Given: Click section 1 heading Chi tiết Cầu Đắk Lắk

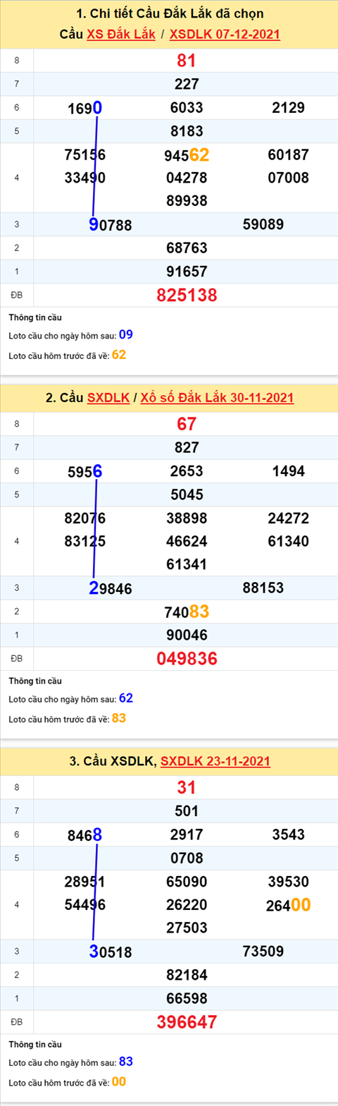Looking at the screenshot, I should [168, 13].
